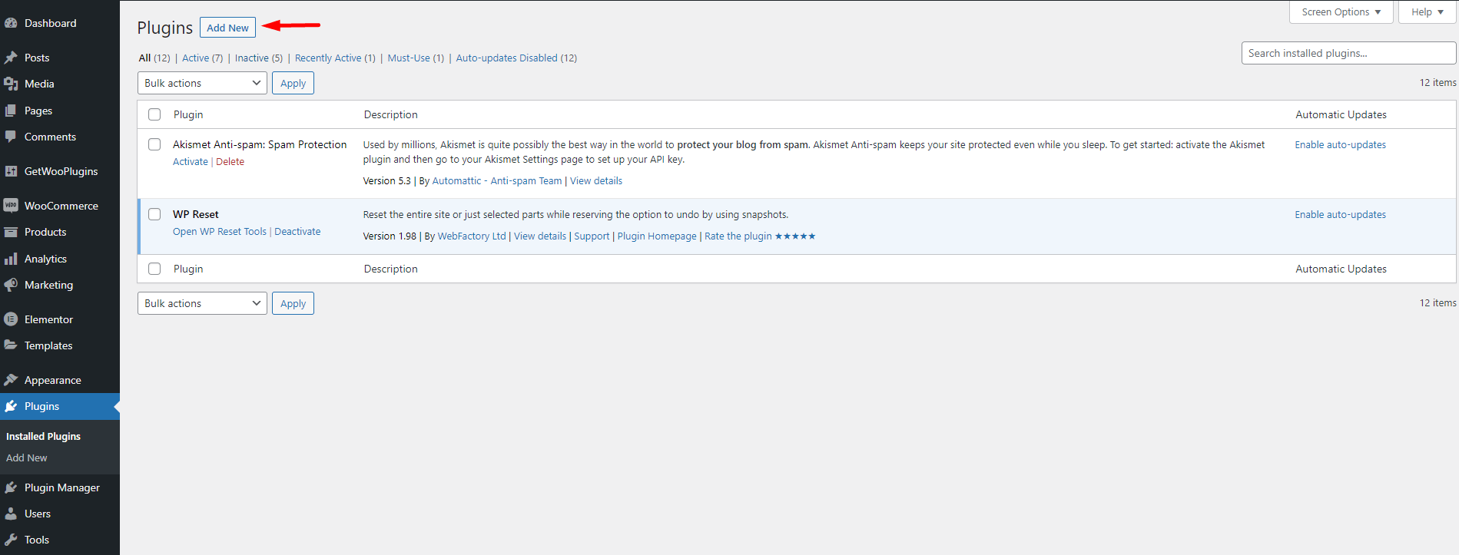The image size is (1459, 555).
Task: Click the Appearance paintbrush icon
Action: tap(11, 380)
